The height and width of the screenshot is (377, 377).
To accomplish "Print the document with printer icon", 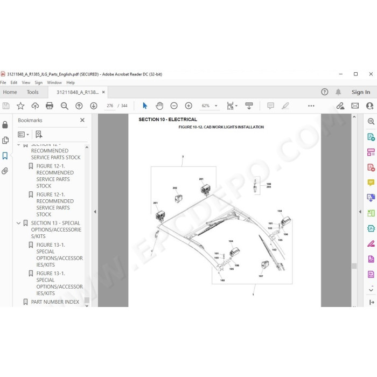I will pyautogui.click(x=50, y=106).
